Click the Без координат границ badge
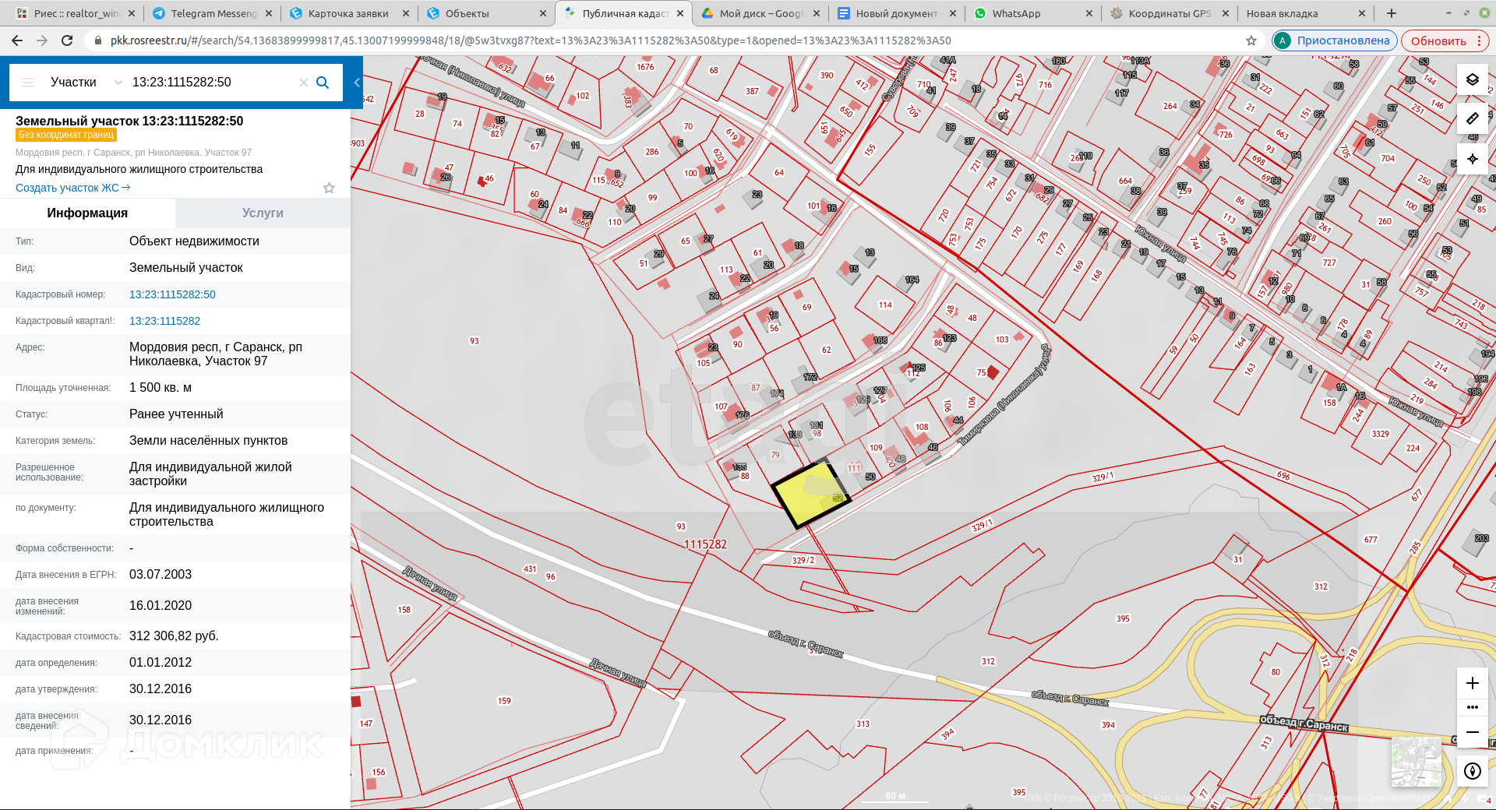The height and width of the screenshot is (810, 1496). click(x=66, y=135)
